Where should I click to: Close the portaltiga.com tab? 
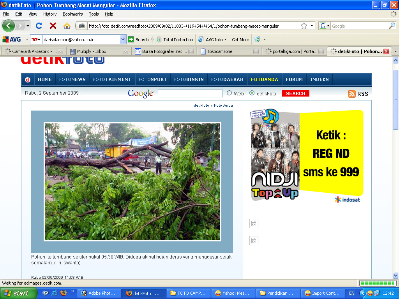(x=321, y=51)
